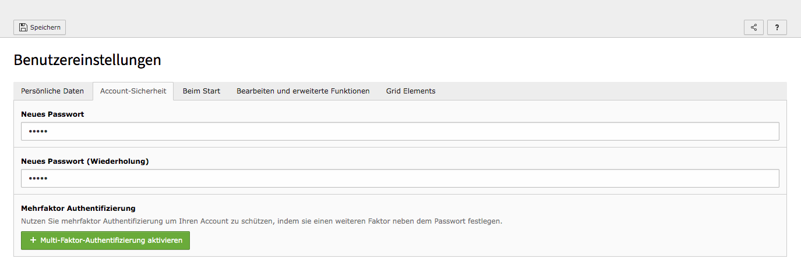
Task: Click the Benutzereinstellungen page heading
Action: point(87,60)
